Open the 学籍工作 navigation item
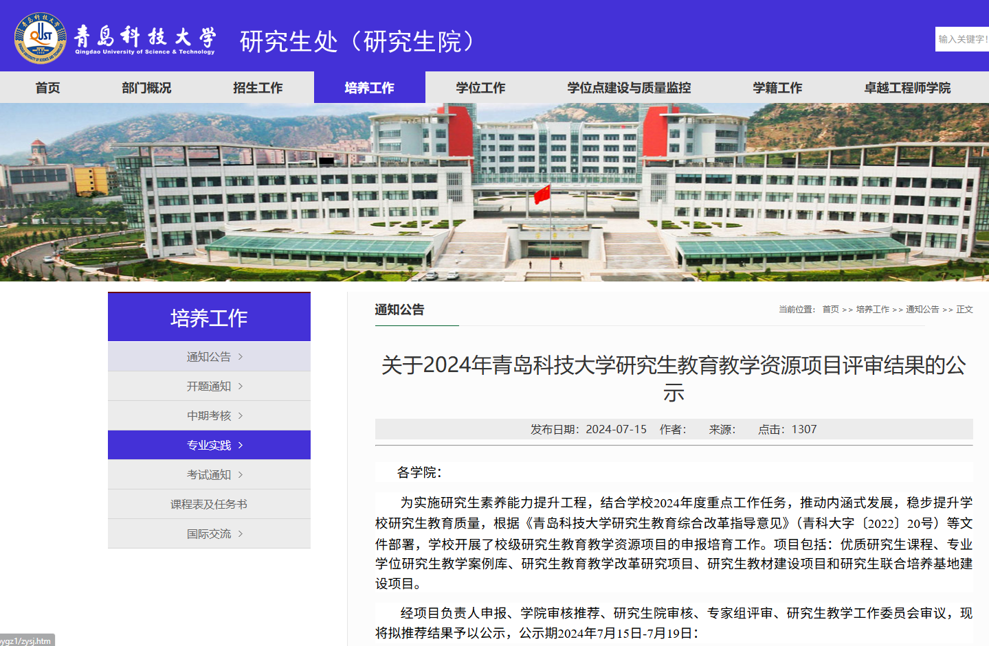Image resolution: width=989 pixels, height=646 pixels. [777, 88]
